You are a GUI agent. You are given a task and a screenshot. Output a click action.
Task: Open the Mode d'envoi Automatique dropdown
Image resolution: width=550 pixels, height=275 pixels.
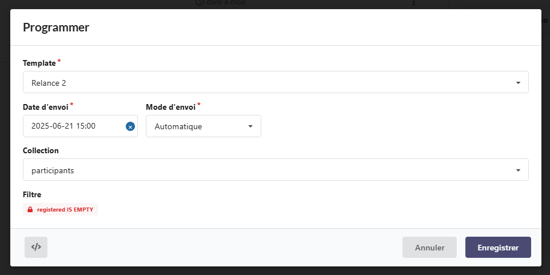[x=203, y=126]
